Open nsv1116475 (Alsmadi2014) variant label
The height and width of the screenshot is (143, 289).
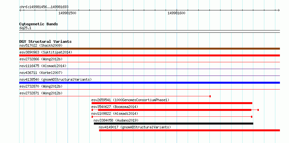click(43, 66)
